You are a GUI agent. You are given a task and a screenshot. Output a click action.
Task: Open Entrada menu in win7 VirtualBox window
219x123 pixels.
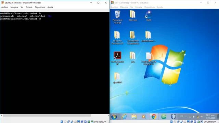pos(139,7)
